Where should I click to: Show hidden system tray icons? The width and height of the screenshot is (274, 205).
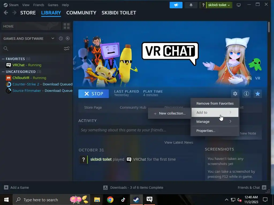226,200
